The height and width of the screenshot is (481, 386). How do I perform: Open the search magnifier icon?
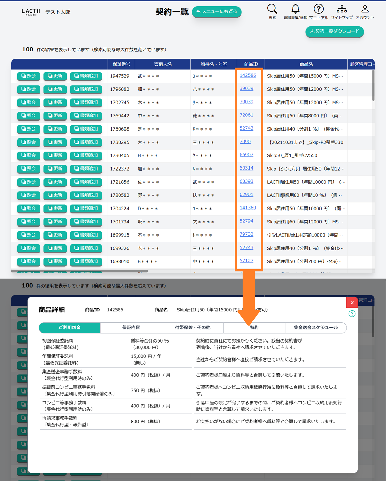272,10
